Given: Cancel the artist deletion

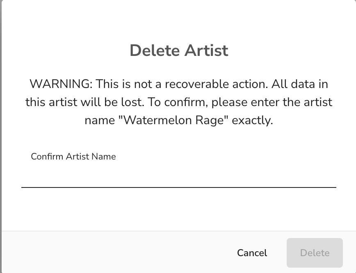Looking at the screenshot, I should [x=252, y=253].
